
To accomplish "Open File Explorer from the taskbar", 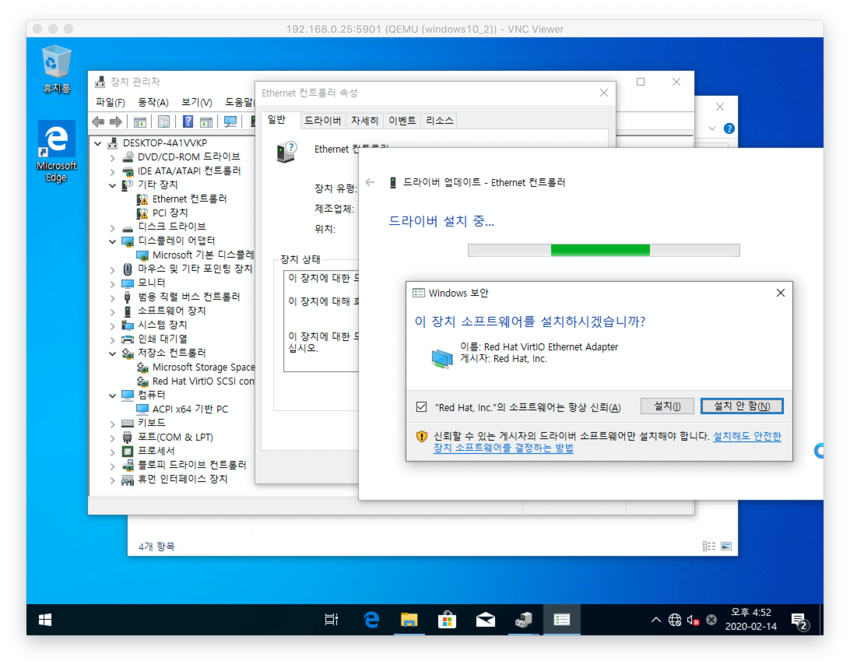I will click(x=409, y=619).
